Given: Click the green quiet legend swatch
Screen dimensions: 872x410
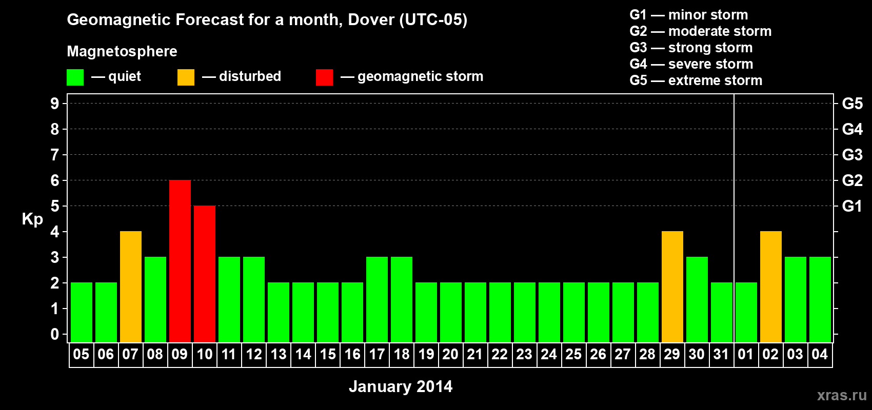Looking at the screenshot, I should 75,77.
